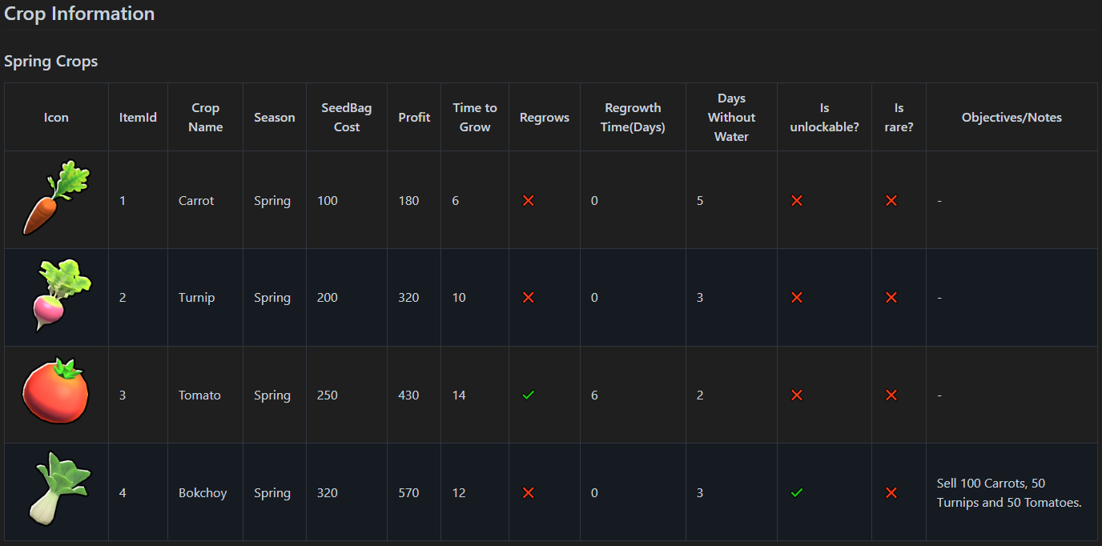Click the Tomato crop name cell
Screen dimensions: 1102x546
(199, 395)
